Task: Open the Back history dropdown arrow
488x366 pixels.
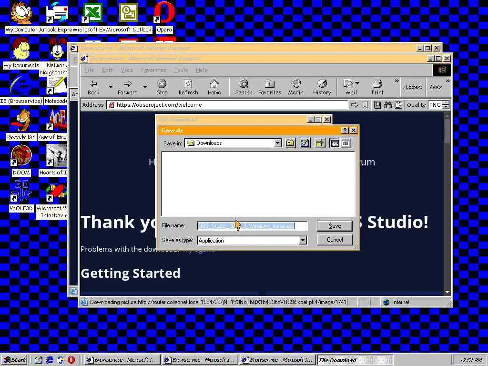Action: tap(111, 87)
